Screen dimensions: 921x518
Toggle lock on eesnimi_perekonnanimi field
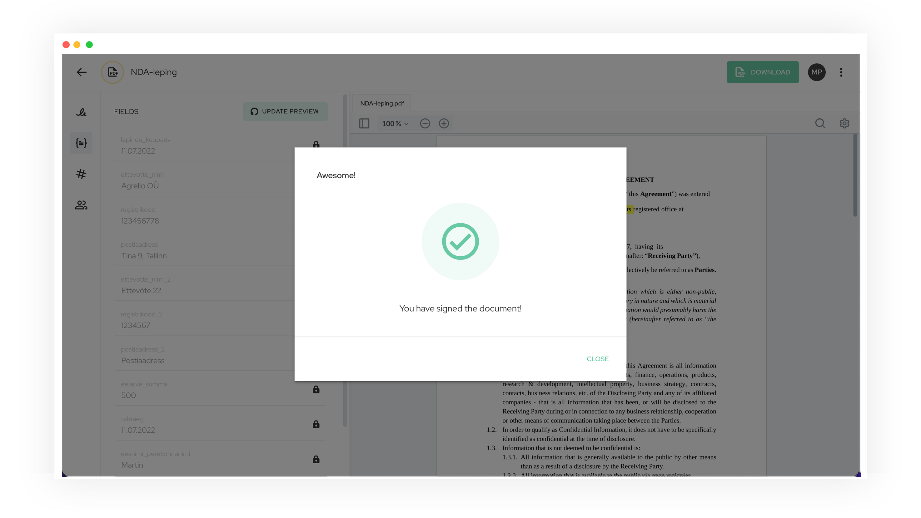[x=316, y=459]
